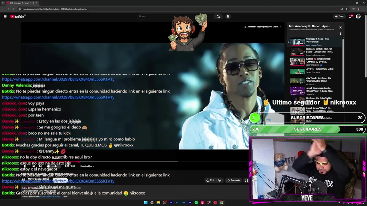
Task: Switch to Chrome in the taskbar
Action: pyautogui.click(x=221, y=203)
